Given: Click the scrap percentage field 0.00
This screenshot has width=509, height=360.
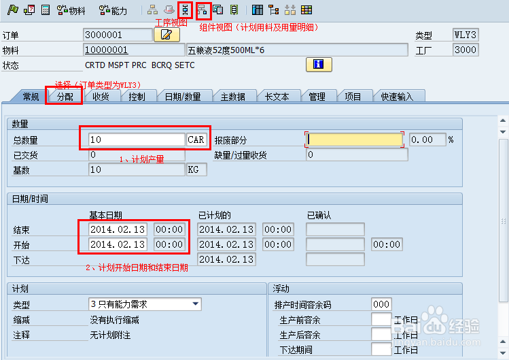Looking at the screenshot, I should point(427,140).
